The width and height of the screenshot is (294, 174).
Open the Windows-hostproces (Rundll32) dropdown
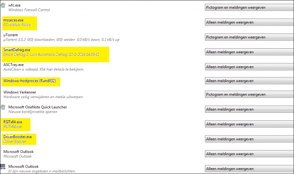point(249,81)
